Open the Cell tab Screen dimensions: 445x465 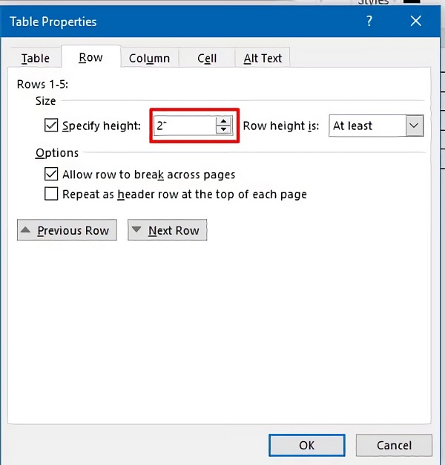pyautogui.click(x=207, y=58)
